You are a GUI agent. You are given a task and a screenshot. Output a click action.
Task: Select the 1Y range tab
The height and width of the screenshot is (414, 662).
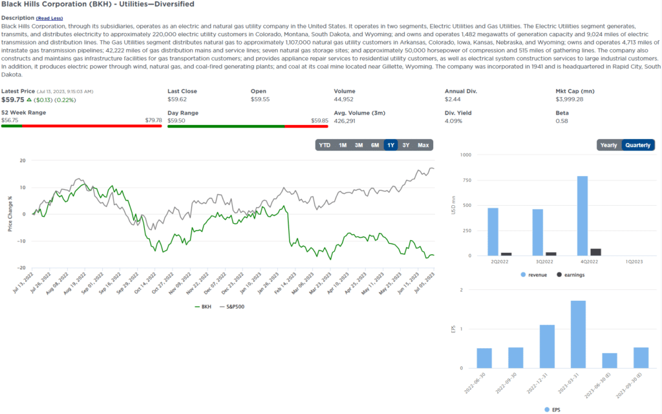tap(391, 145)
